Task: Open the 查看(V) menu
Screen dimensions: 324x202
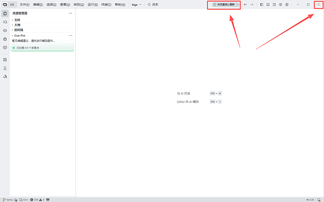Action: (x=65, y=5)
